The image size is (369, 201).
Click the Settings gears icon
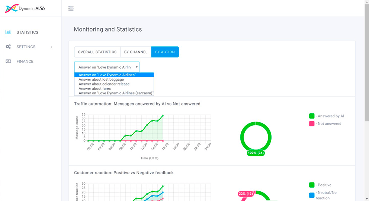pyautogui.click(x=8, y=47)
